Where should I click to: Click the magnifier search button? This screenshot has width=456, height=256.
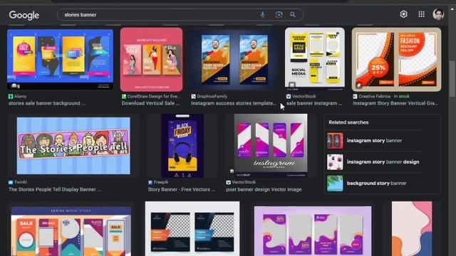coord(293,14)
